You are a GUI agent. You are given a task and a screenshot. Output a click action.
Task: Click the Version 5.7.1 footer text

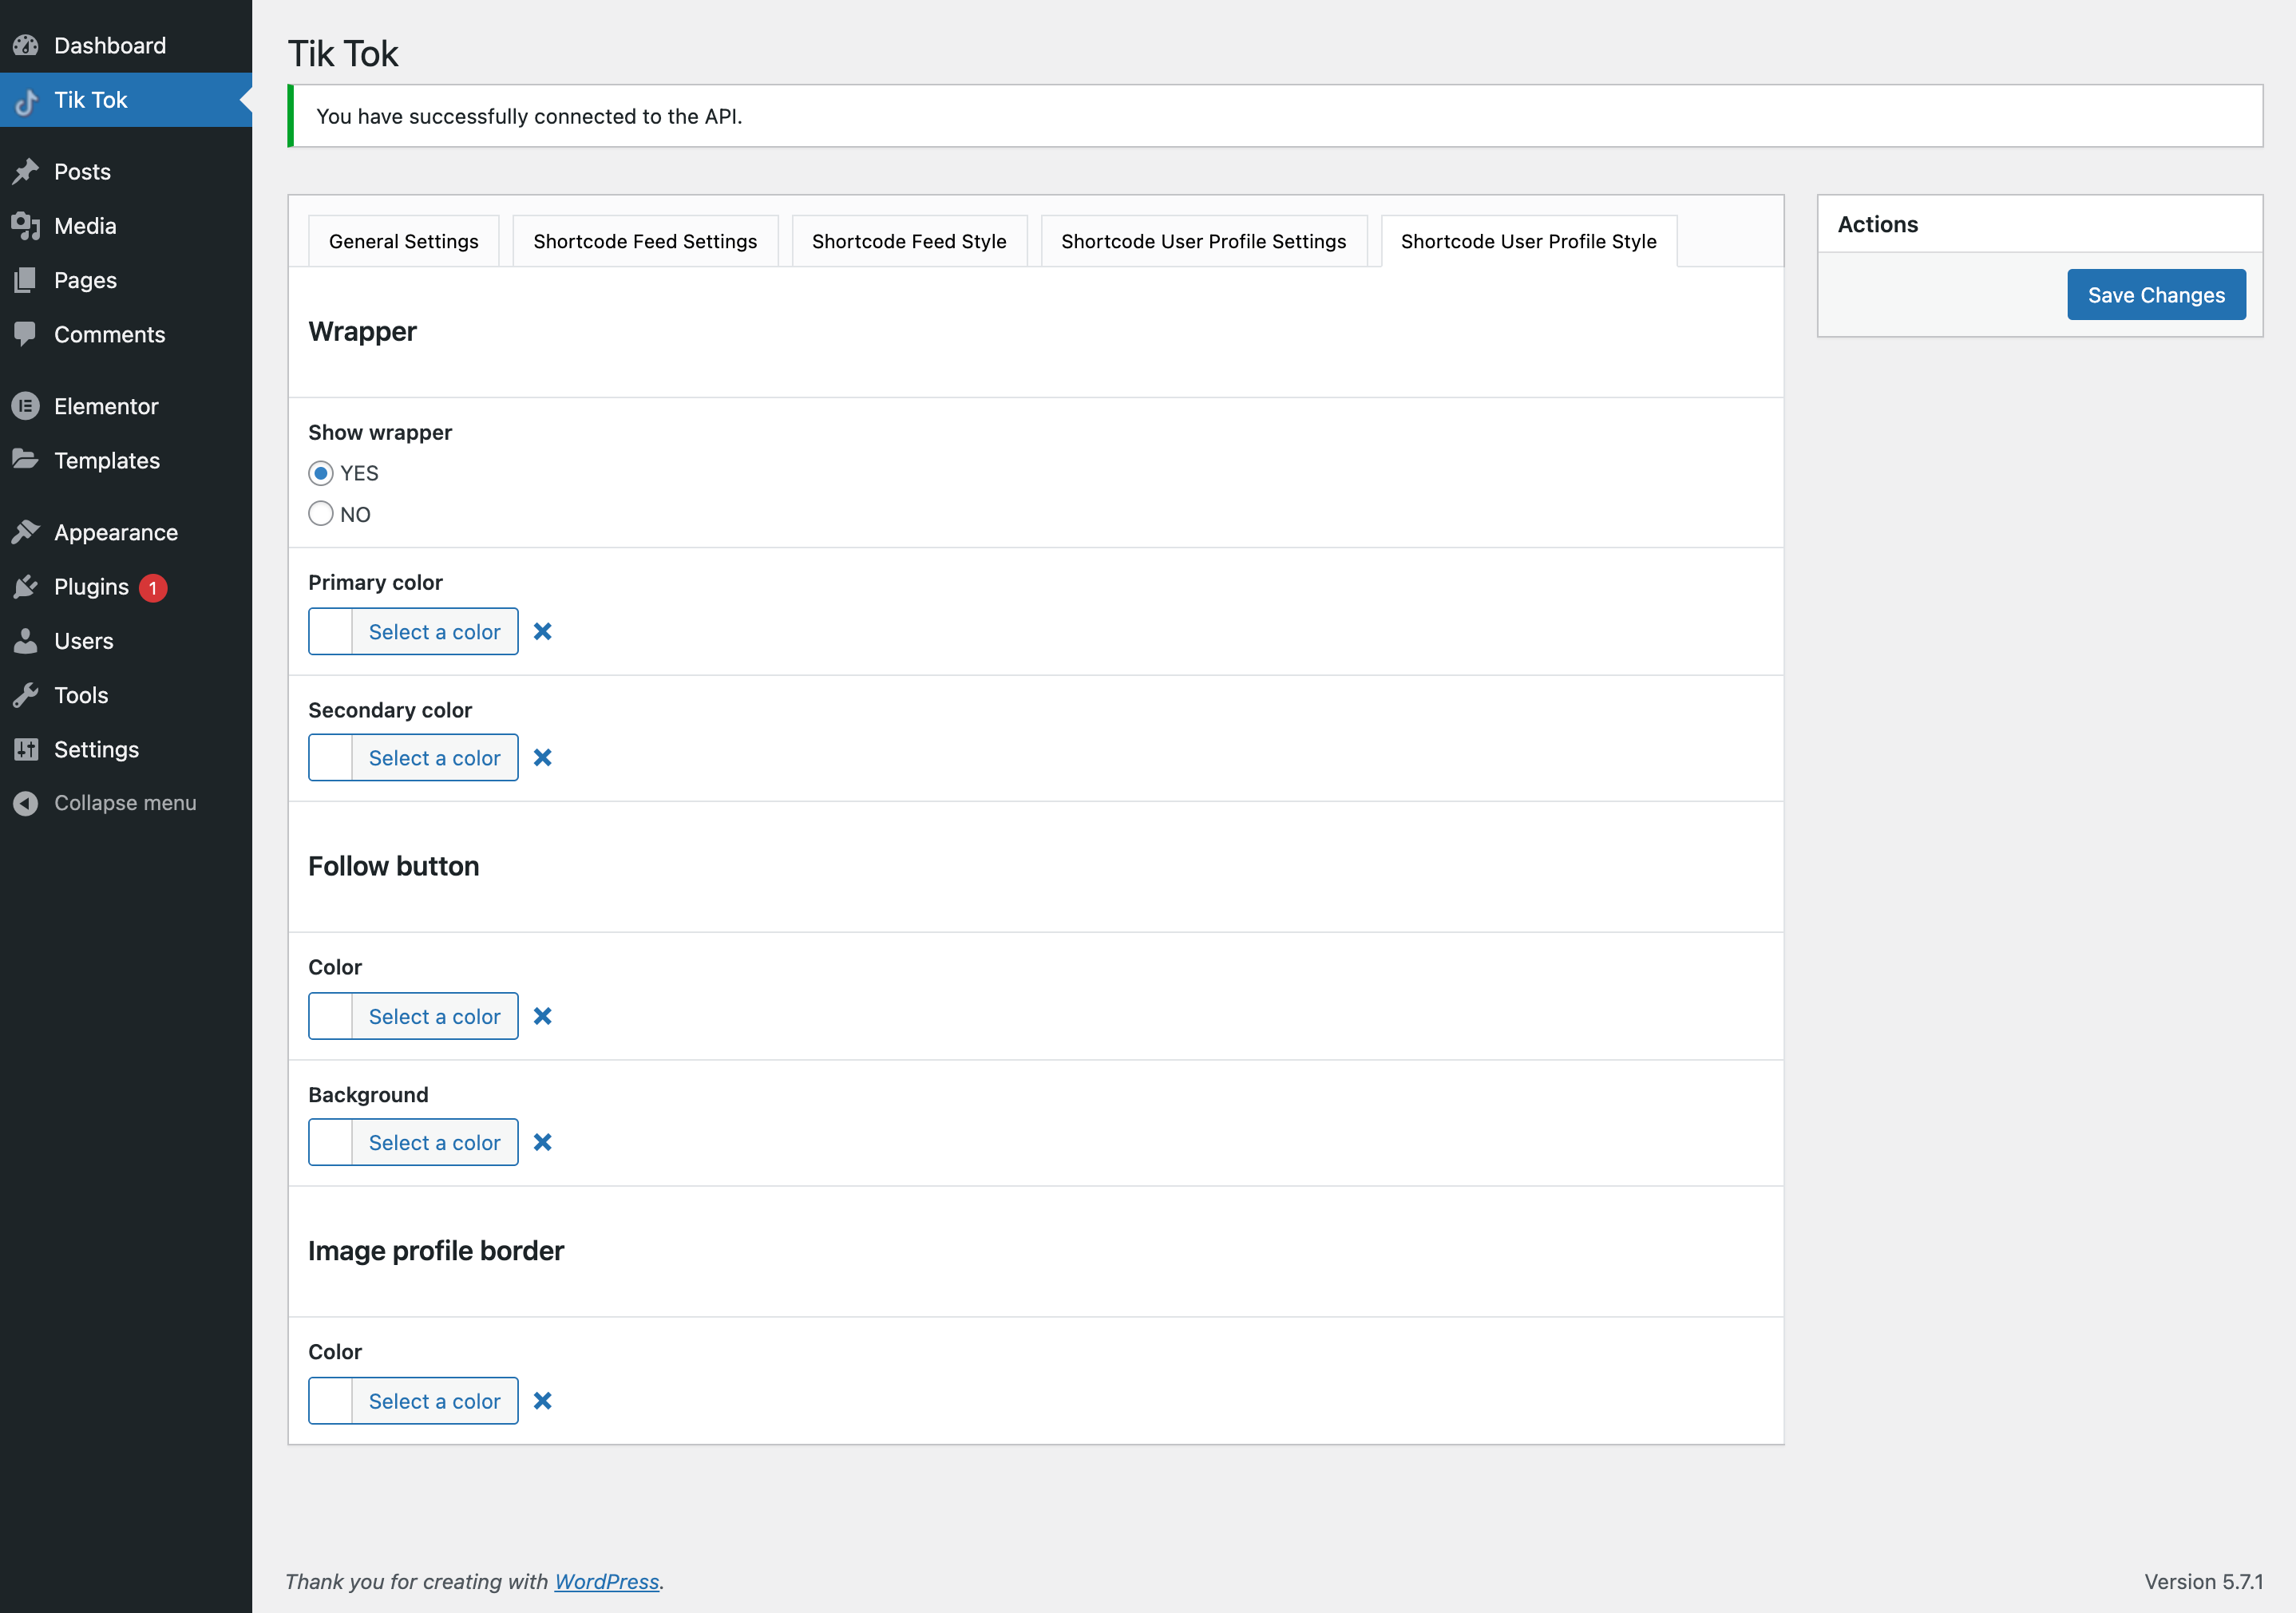click(2203, 1581)
